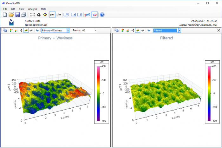The width and height of the screenshot is (222, 148).
Task: Click the new blank document icon
Action: (x=5, y=15)
